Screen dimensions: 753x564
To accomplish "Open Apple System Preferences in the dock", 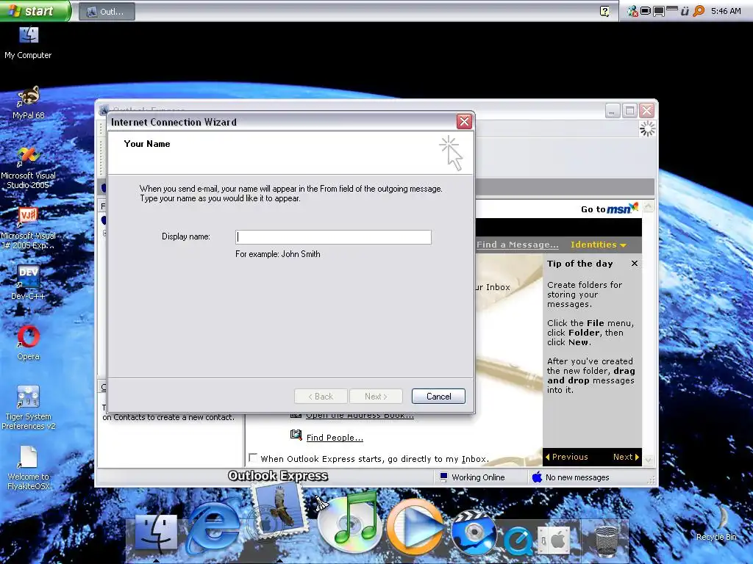I will click(x=554, y=540).
